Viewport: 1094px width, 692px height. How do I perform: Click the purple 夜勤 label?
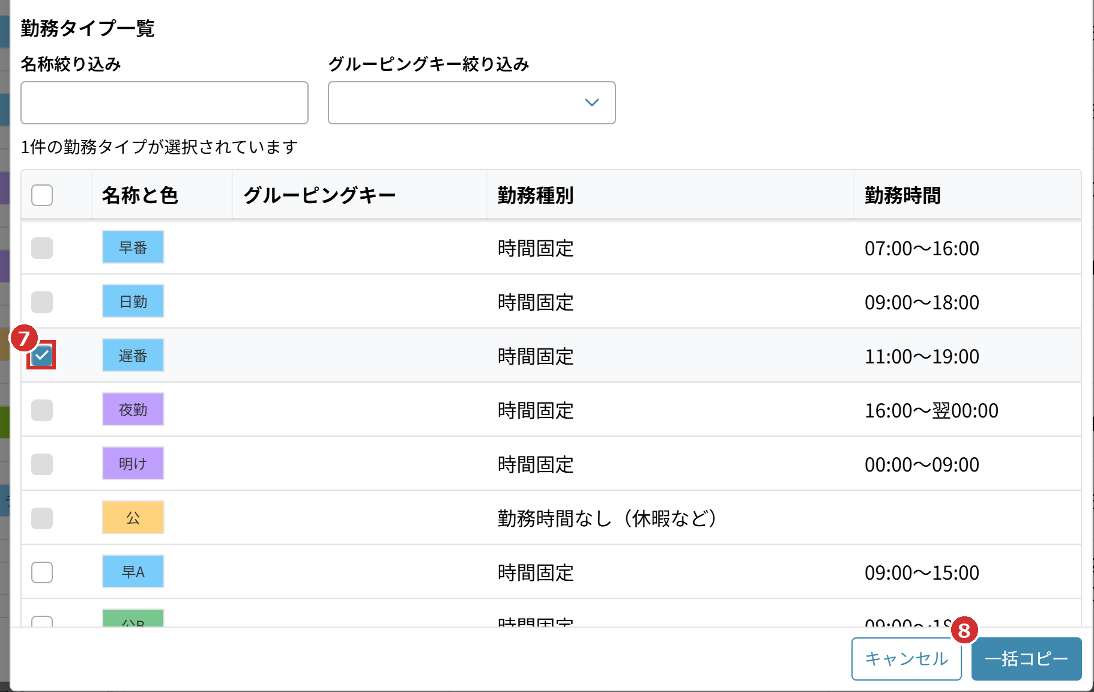tap(133, 409)
